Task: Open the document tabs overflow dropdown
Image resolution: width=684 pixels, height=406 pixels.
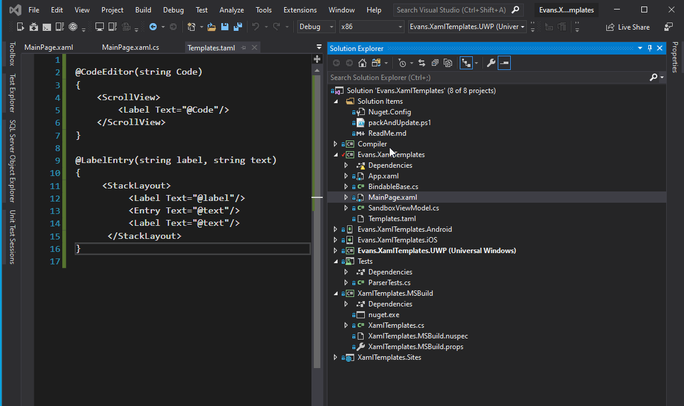Action: [x=319, y=47]
